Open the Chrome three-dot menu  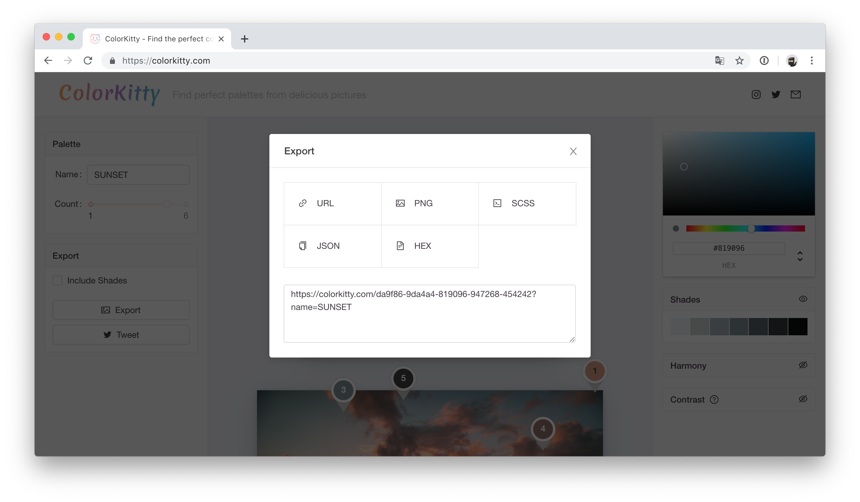(812, 61)
